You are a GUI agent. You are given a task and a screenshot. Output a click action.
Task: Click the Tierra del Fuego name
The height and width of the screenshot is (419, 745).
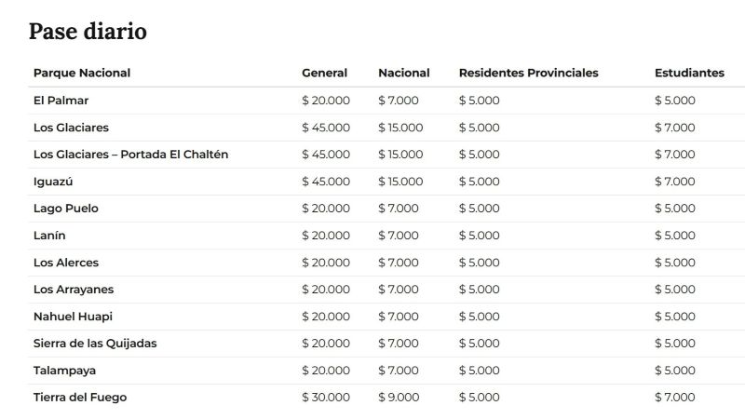[80, 398]
